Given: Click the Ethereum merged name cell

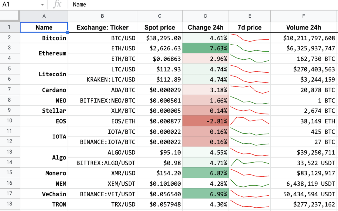Looking at the screenshot, I should 44,53.
